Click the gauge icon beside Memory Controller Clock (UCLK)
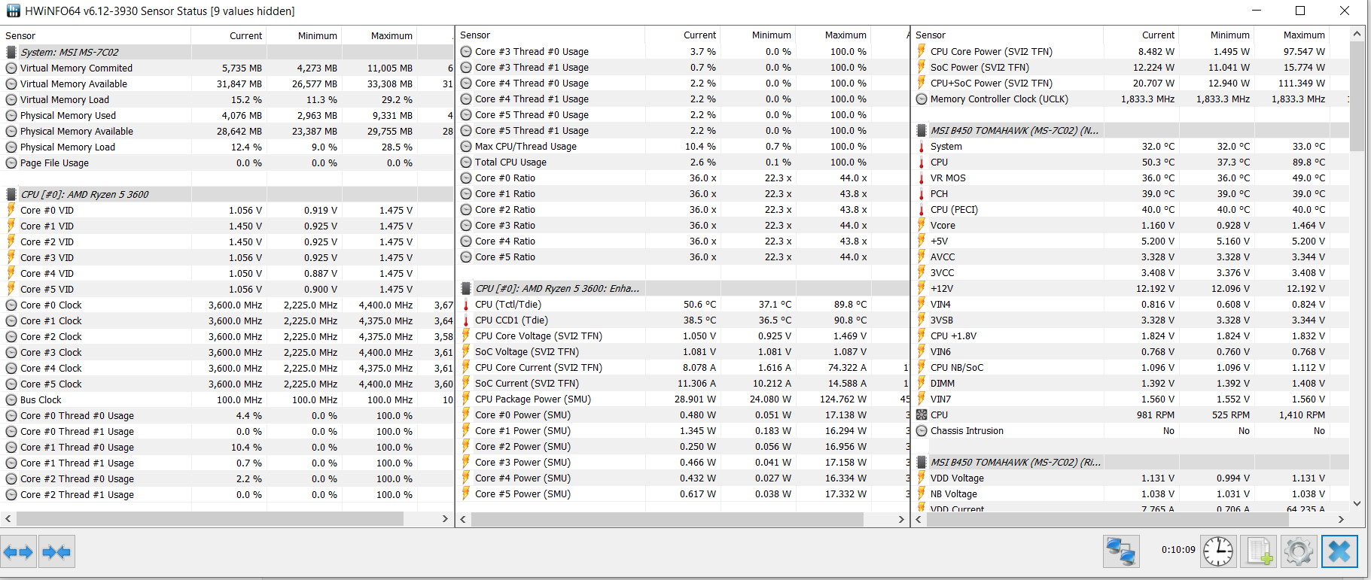This screenshot has height=580, width=1371. tap(922, 99)
